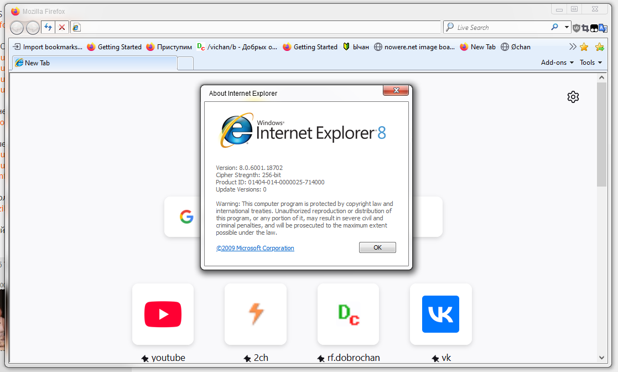
Task: Click the vertical scrollbar thumb
Action: 601,135
